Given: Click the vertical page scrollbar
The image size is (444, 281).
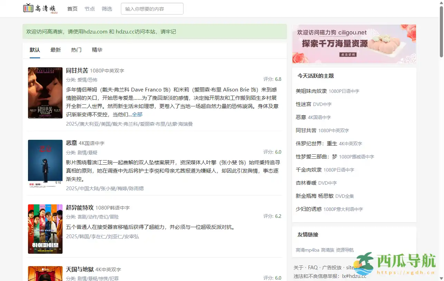Looking at the screenshot, I should (441, 31).
